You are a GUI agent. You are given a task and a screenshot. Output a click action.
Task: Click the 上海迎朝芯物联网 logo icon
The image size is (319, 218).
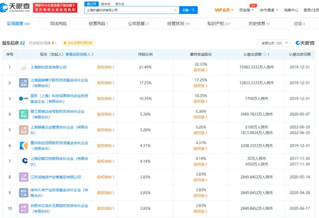pos(24,161)
